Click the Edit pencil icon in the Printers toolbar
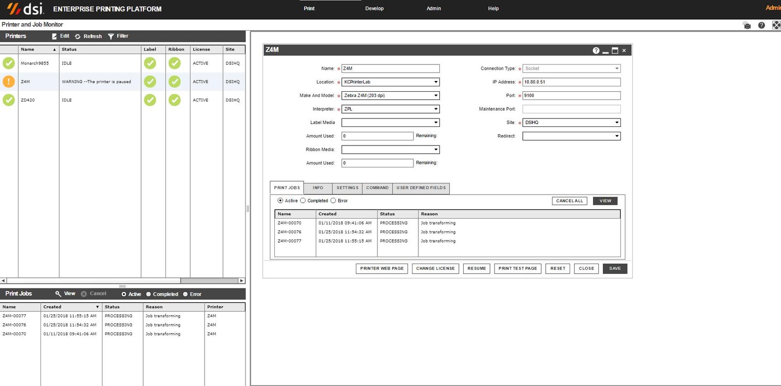The image size is (781, 386). (54, 36)
